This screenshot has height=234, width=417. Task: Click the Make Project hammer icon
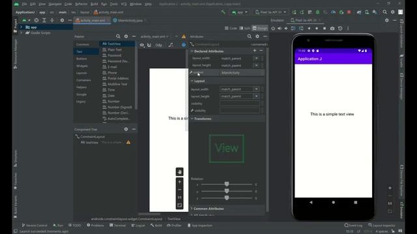(x=223, y=12)
